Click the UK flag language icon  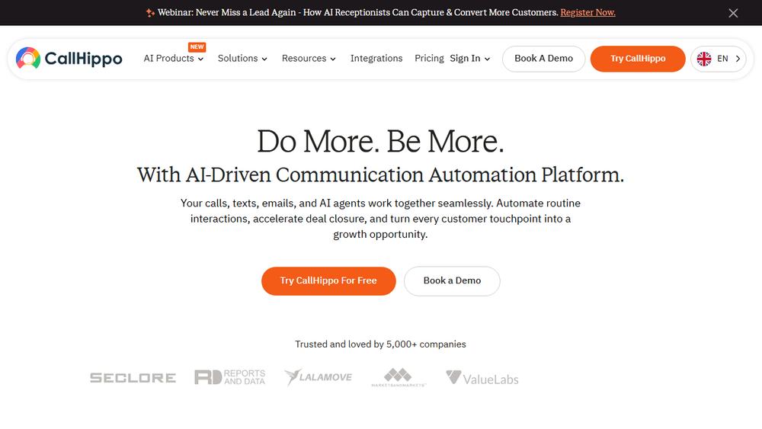click(703, 59)
